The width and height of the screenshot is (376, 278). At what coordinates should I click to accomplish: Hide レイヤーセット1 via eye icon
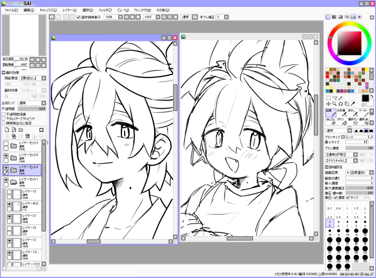click(6, 180)
